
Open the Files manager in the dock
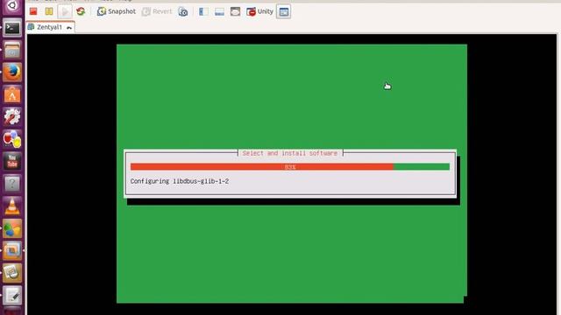pos(12,50)
